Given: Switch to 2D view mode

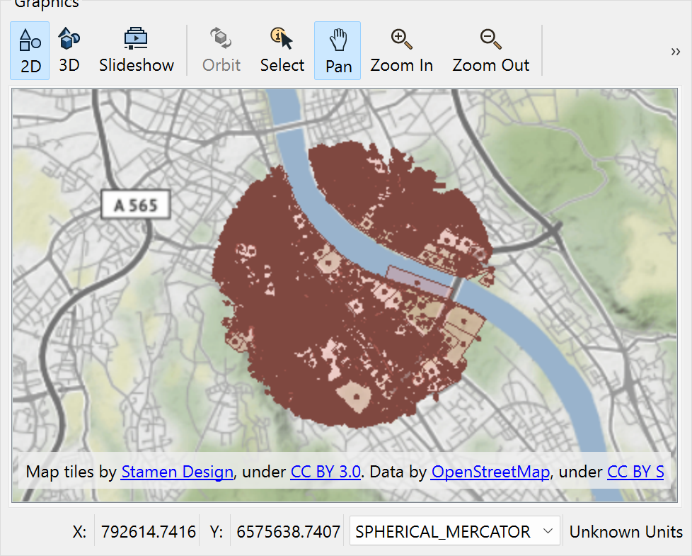Looking at the screenshot, I should click(30, 50).
